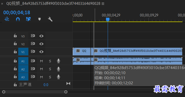Toggle A2 track targeting
185x97 pixels.
(23, 69)
